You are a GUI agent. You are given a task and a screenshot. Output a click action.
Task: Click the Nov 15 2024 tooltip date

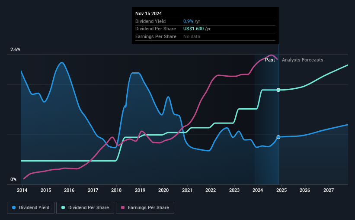click(x=148, y=13)
